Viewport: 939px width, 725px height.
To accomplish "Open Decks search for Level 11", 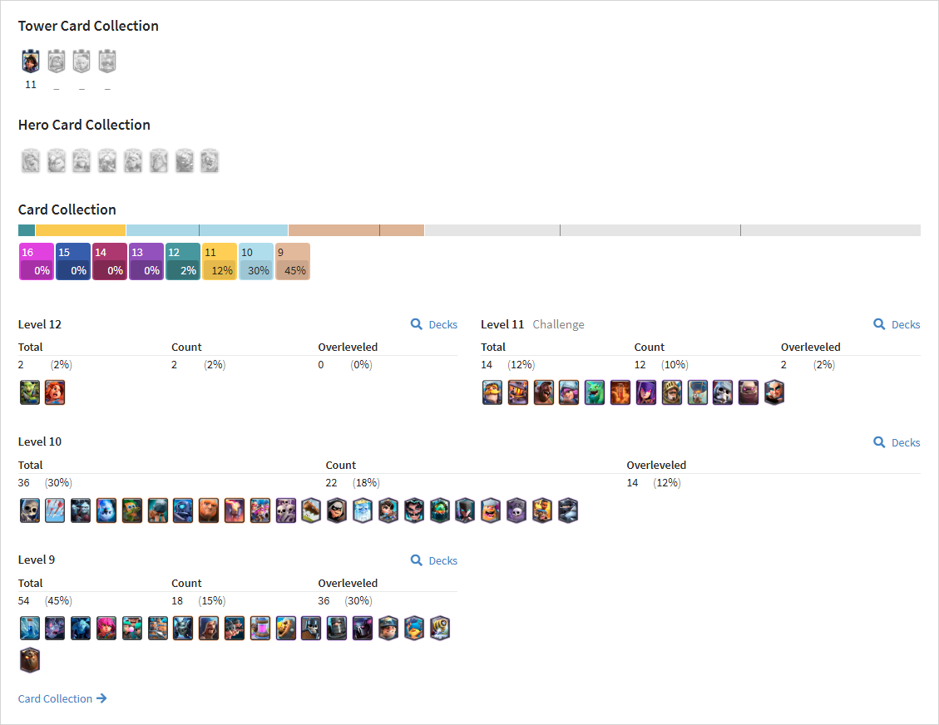I will click(897, 324).
